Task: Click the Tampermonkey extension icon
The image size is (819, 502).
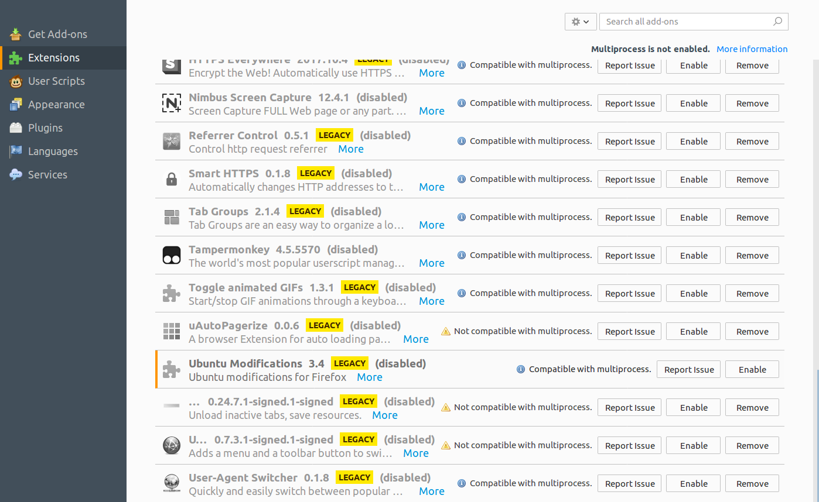Action: 172,256
